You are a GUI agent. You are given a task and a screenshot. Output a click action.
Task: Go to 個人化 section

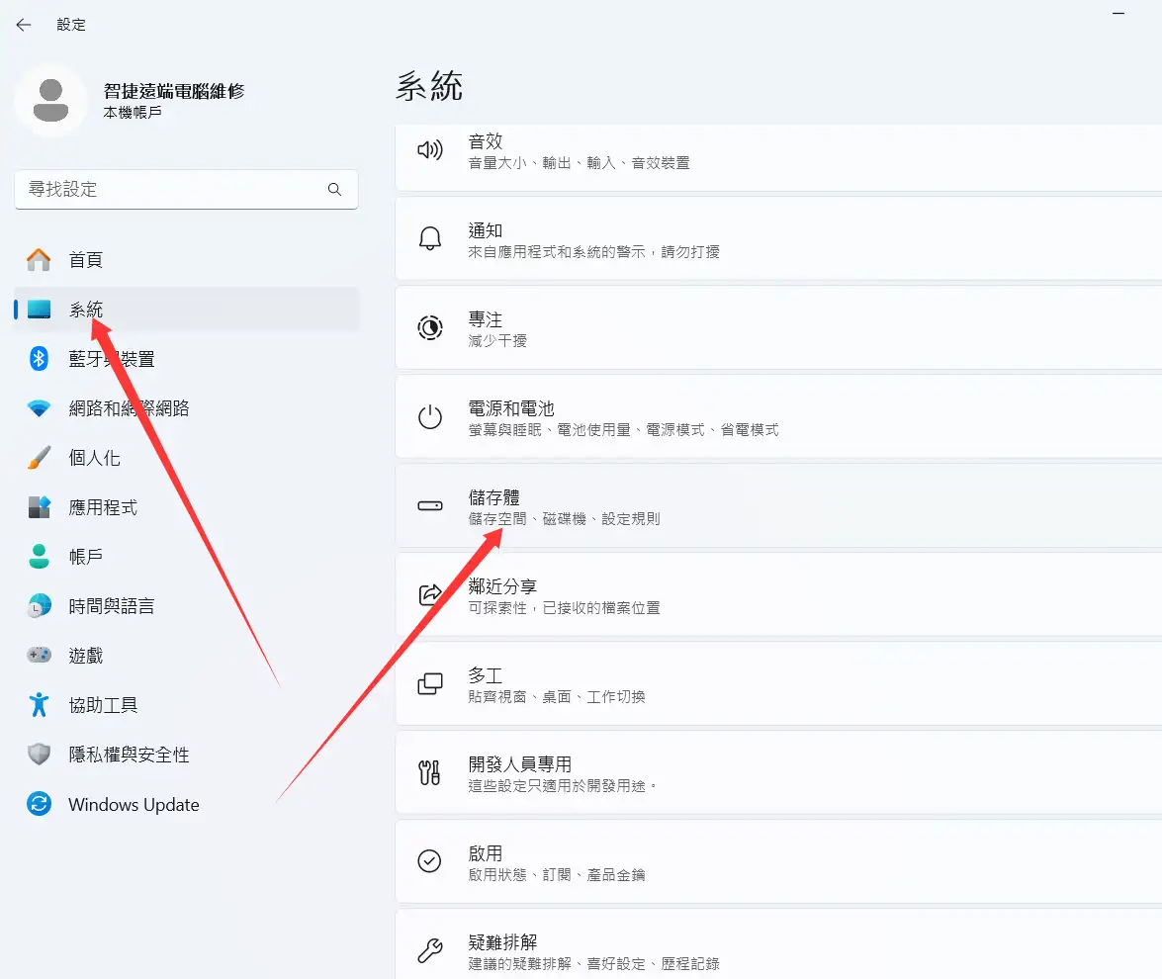pos(186,458)
